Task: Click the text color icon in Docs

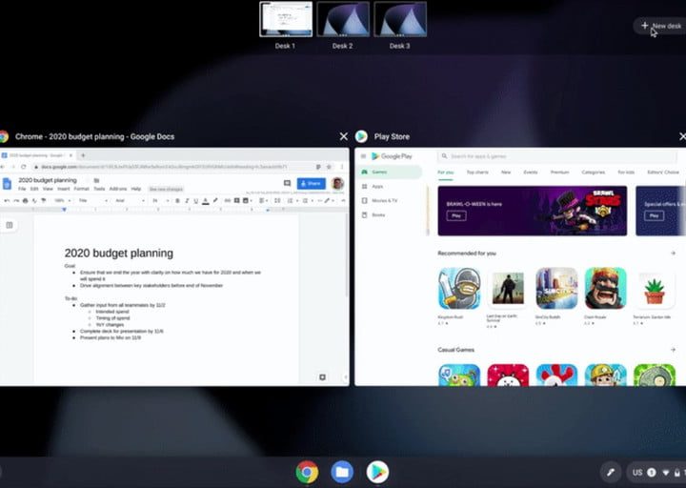Action: click(205, 200)
